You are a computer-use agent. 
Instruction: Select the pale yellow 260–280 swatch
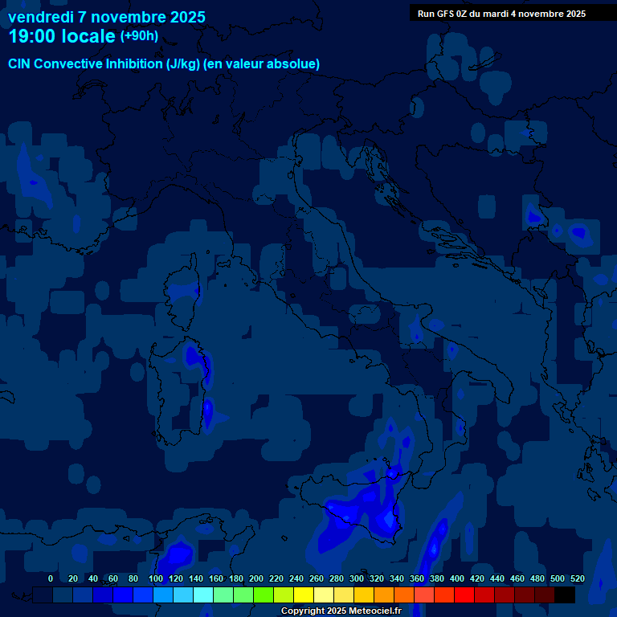[324, 595]
